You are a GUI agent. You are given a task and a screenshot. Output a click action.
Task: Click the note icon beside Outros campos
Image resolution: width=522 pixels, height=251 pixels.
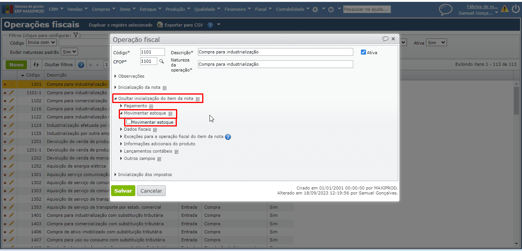coord(159,159)
